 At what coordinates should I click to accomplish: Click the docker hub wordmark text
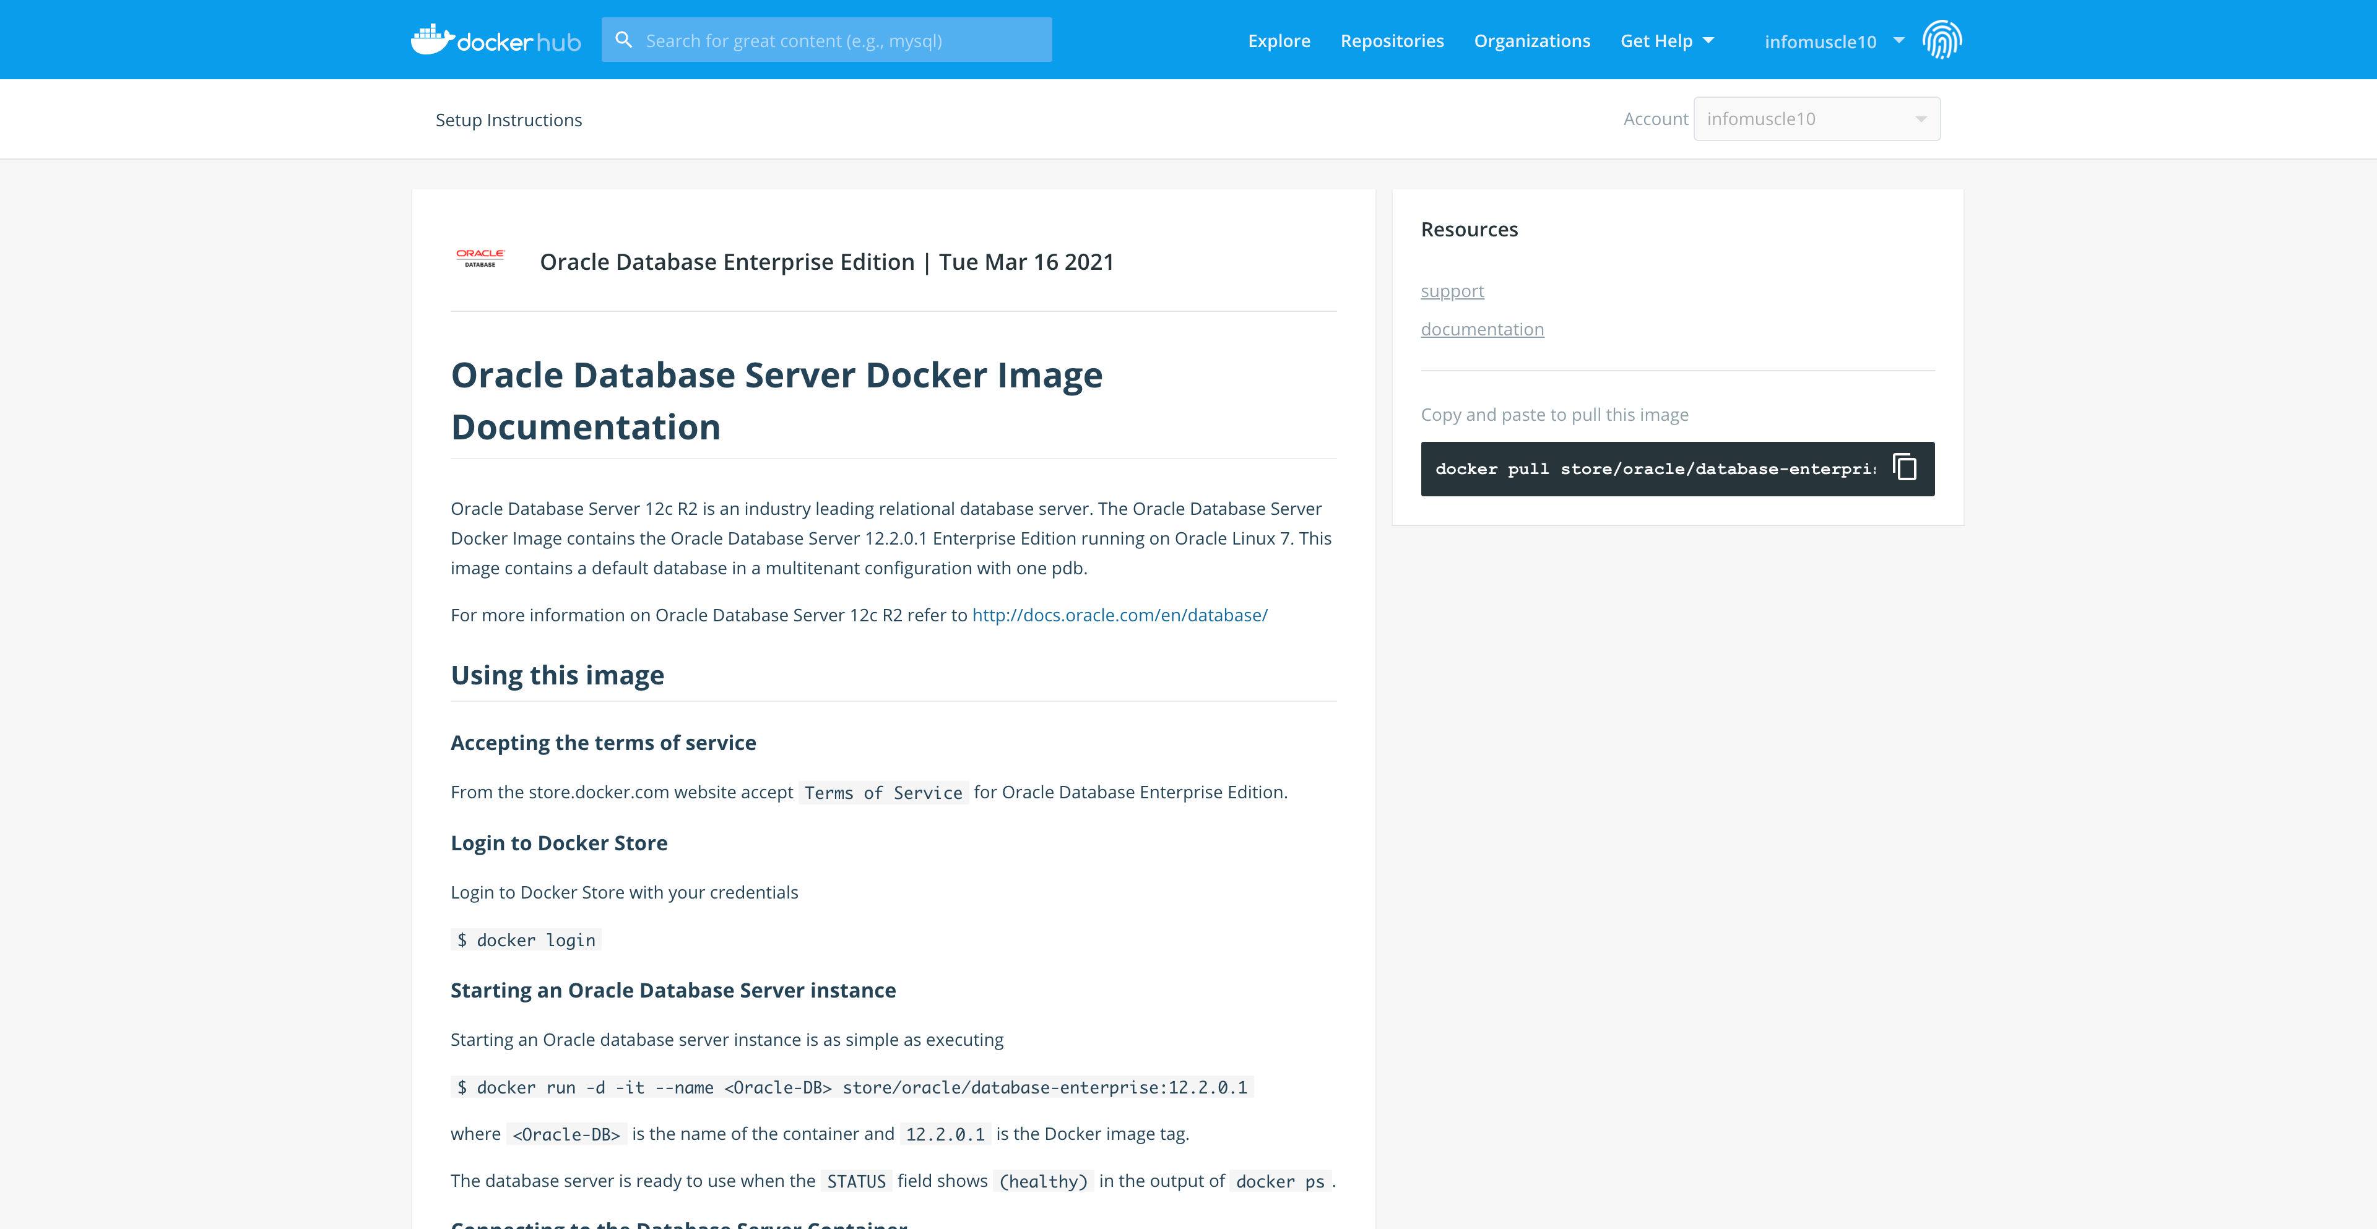[519, 43]
